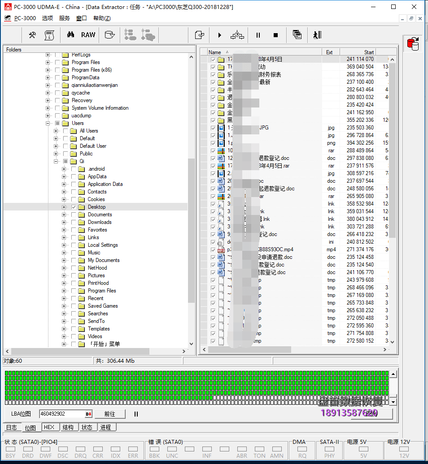Open the script scroll icon in toolbar
Screen dimensions: 428x464
pyautogui.click(x=49, y=35)
